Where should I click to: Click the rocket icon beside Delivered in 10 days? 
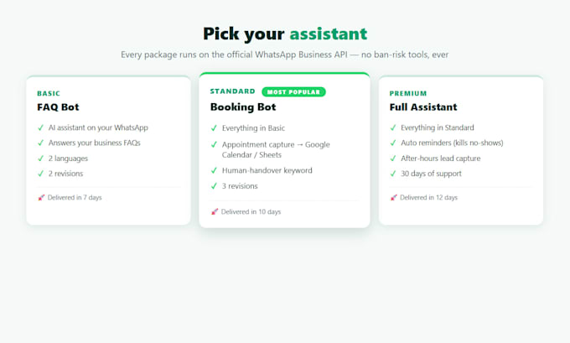coord(215,211)
